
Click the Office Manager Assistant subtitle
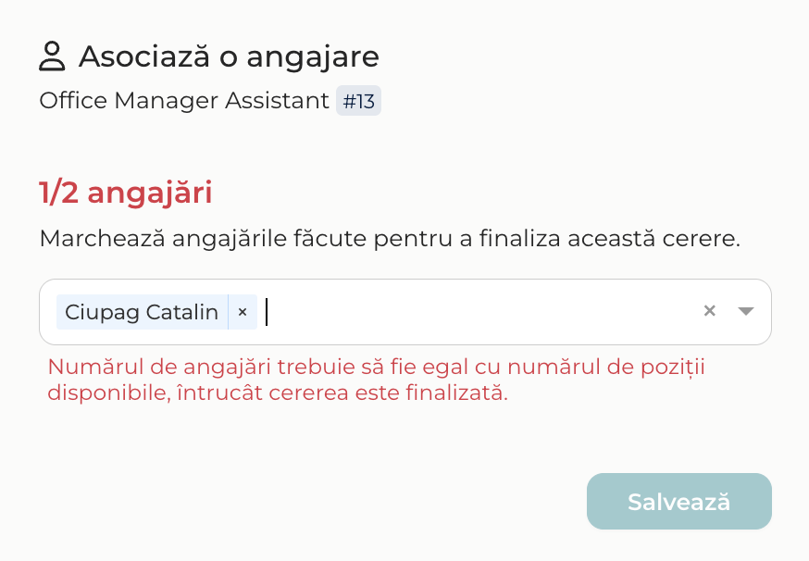[x=184, y=101]
